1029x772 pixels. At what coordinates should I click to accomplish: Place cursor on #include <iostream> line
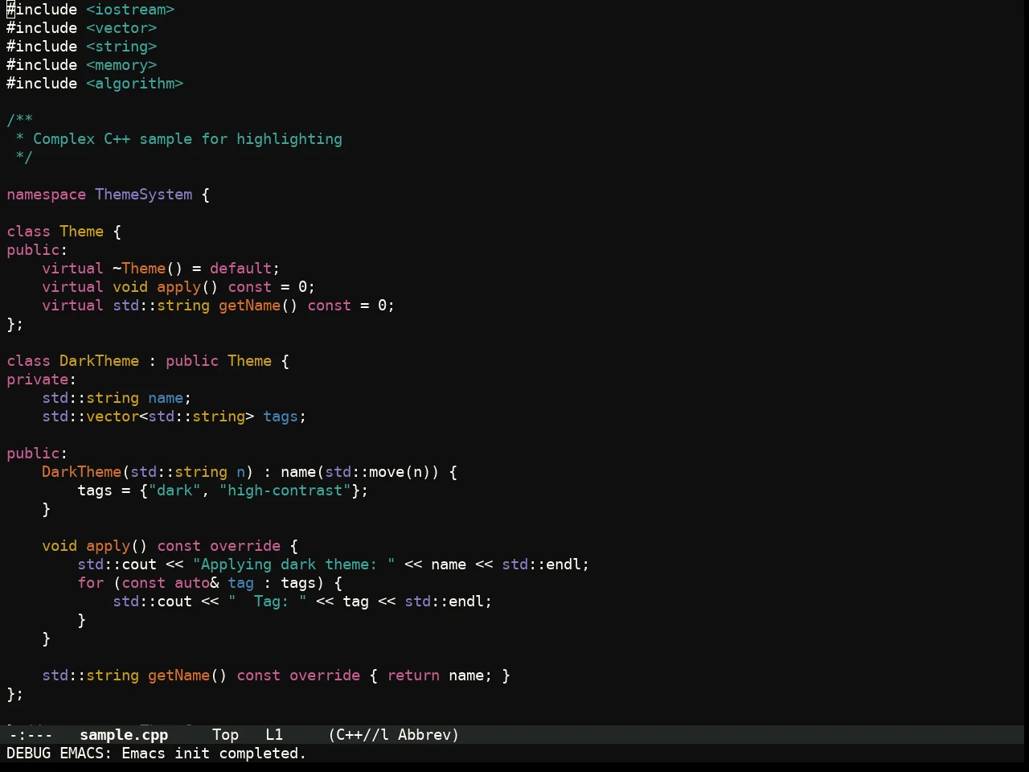tap(91, 10)
